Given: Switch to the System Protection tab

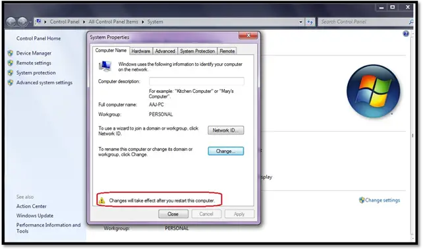Looking at the screenshot, I should (x=198, y=51).
